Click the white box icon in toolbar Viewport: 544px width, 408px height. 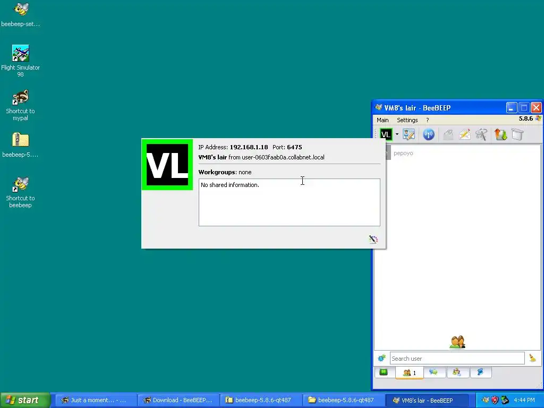pos(517,134)
